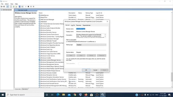
Task: Select Windows Event Log service icon
Action: (x=39, y=49)
